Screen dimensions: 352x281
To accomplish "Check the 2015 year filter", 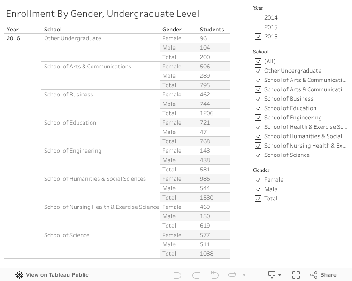I will (x=258, y=27).
